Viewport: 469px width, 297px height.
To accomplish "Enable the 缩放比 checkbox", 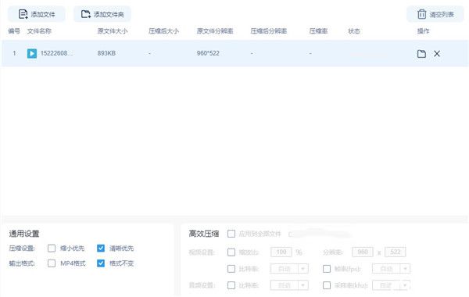I will pyautogui.click(x=231, y=252).
